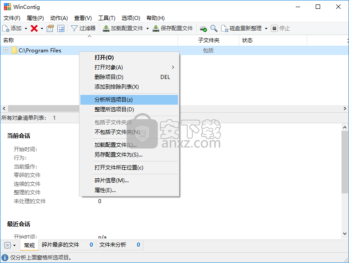
Task: Click Save profile (保存配置文件) button
Action: pos(173,28)
